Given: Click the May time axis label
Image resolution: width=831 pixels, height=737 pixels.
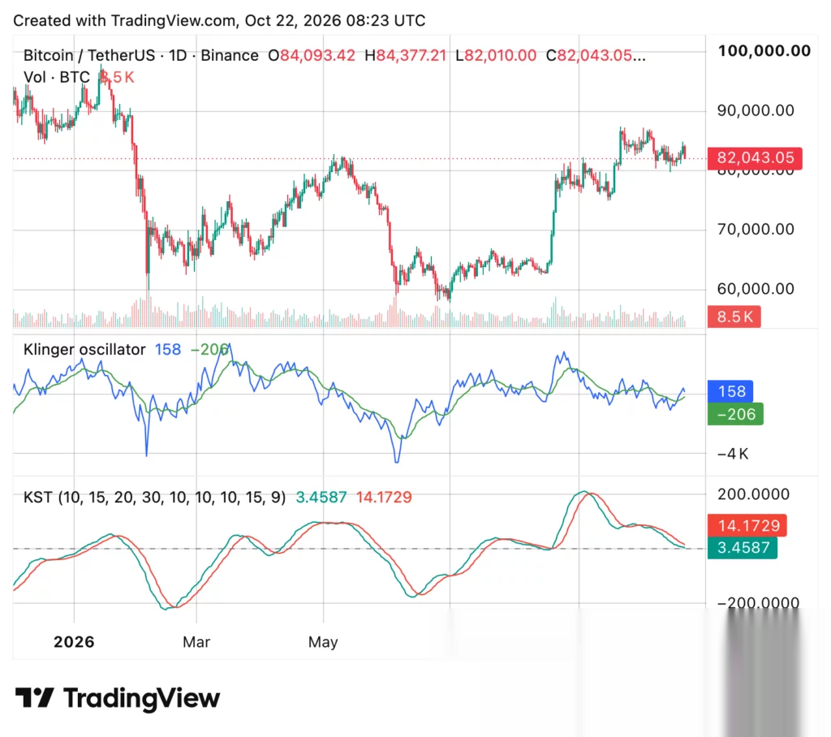Looking at the screenshot, I should [x=323, y=642].
